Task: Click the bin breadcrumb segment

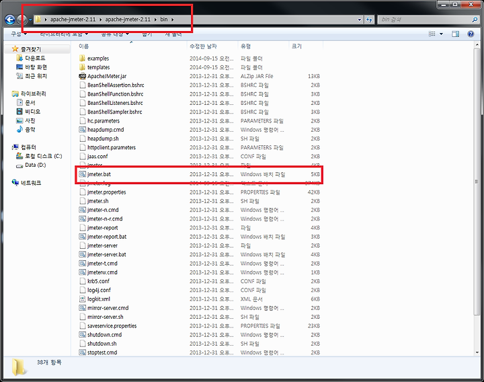Action: coord(164,20)
